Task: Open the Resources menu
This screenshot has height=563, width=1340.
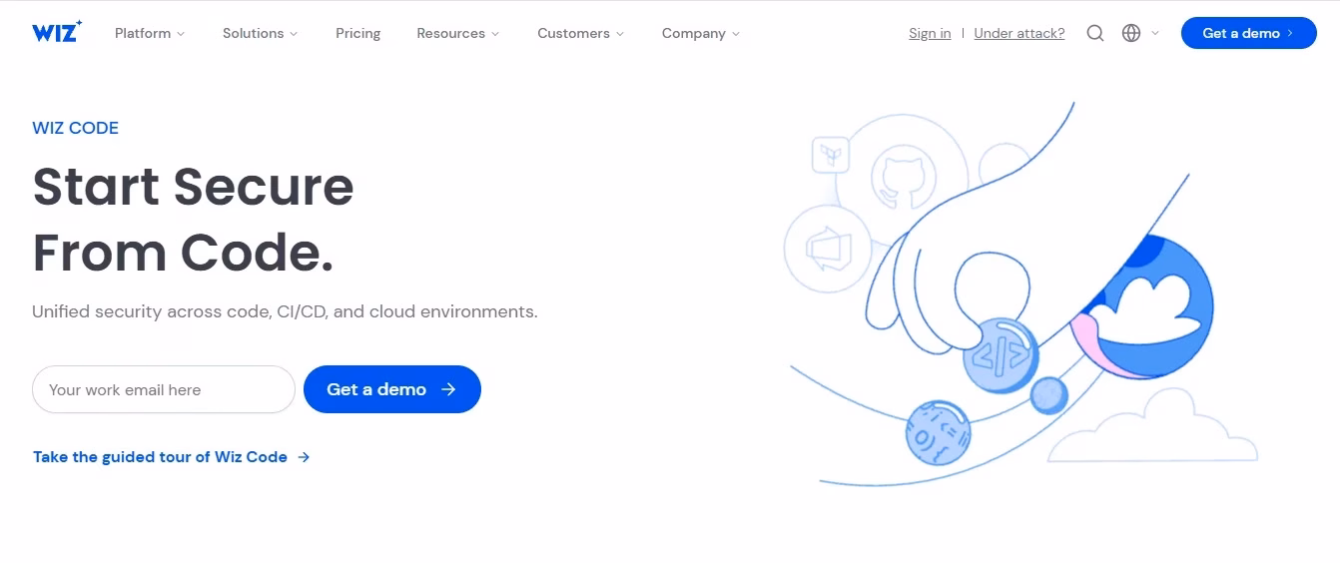Action: (458, 33)
